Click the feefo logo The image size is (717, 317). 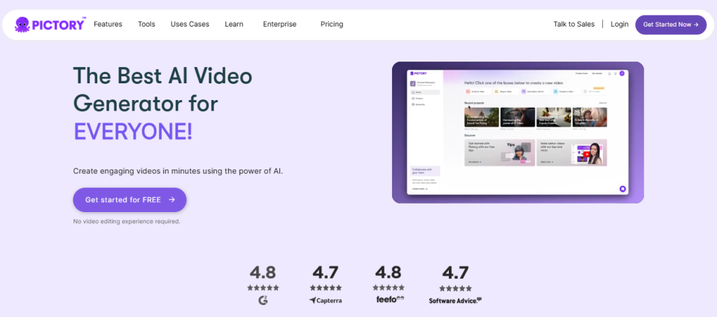coord(389,300)
